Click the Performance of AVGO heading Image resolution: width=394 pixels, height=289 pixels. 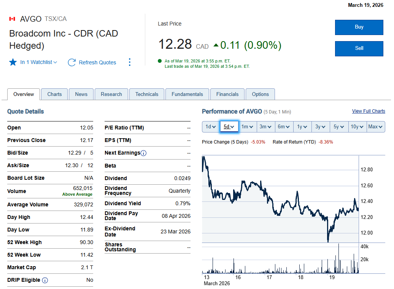coord(232,112)
